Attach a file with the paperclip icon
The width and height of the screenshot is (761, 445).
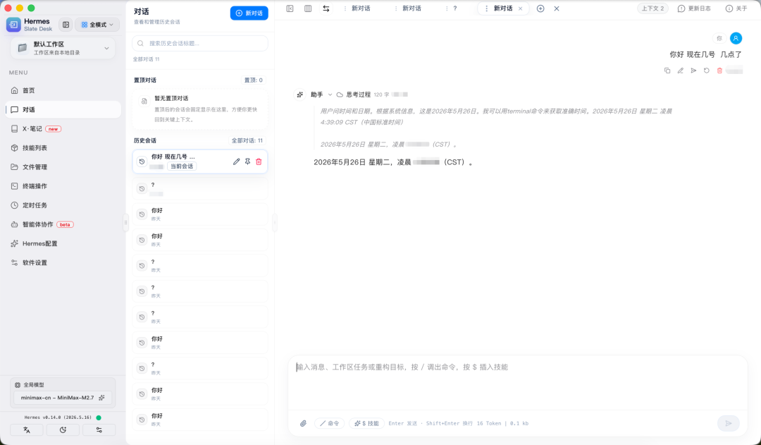(303, 423)
